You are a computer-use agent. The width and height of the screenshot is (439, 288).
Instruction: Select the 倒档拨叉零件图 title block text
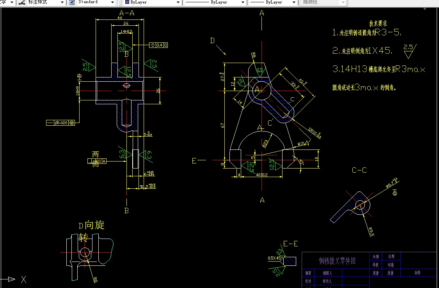click(338, 261)
